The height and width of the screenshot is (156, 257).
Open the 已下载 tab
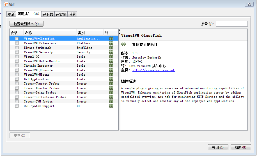[x=48, y=14]
